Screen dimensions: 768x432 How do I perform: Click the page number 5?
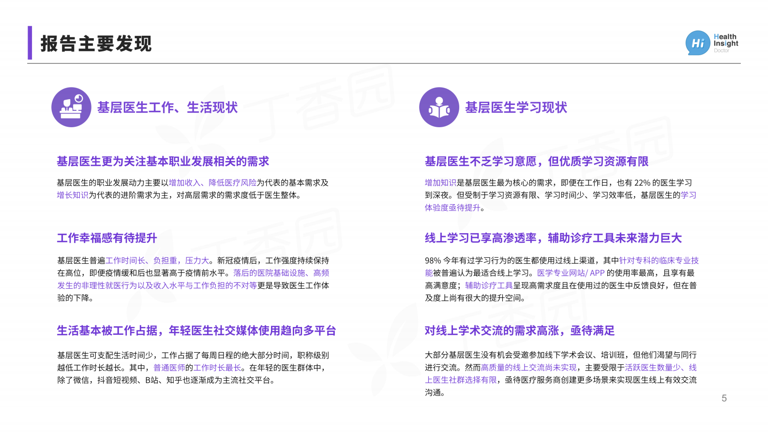724,399
